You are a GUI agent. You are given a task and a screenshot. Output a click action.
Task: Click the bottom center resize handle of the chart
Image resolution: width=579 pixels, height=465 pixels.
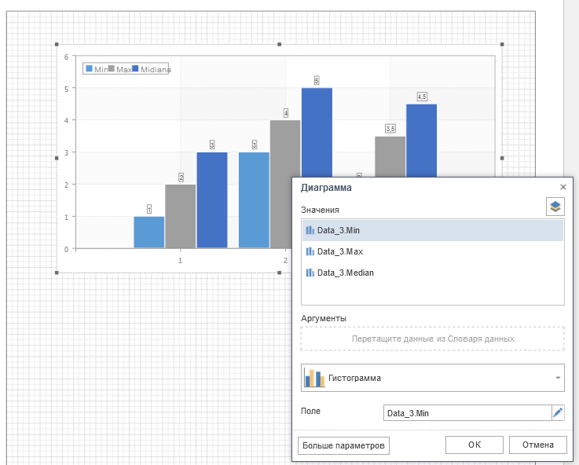click(279, 273)
